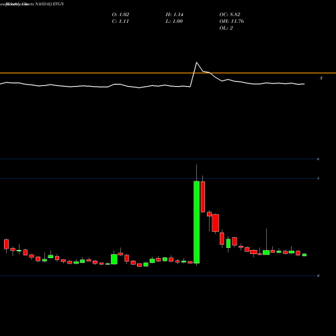Click the 'NASDAQ EVGN' chart title
The width and height of the screenshot is (336, 336).
pyautogui.click(x=50, y=4)
